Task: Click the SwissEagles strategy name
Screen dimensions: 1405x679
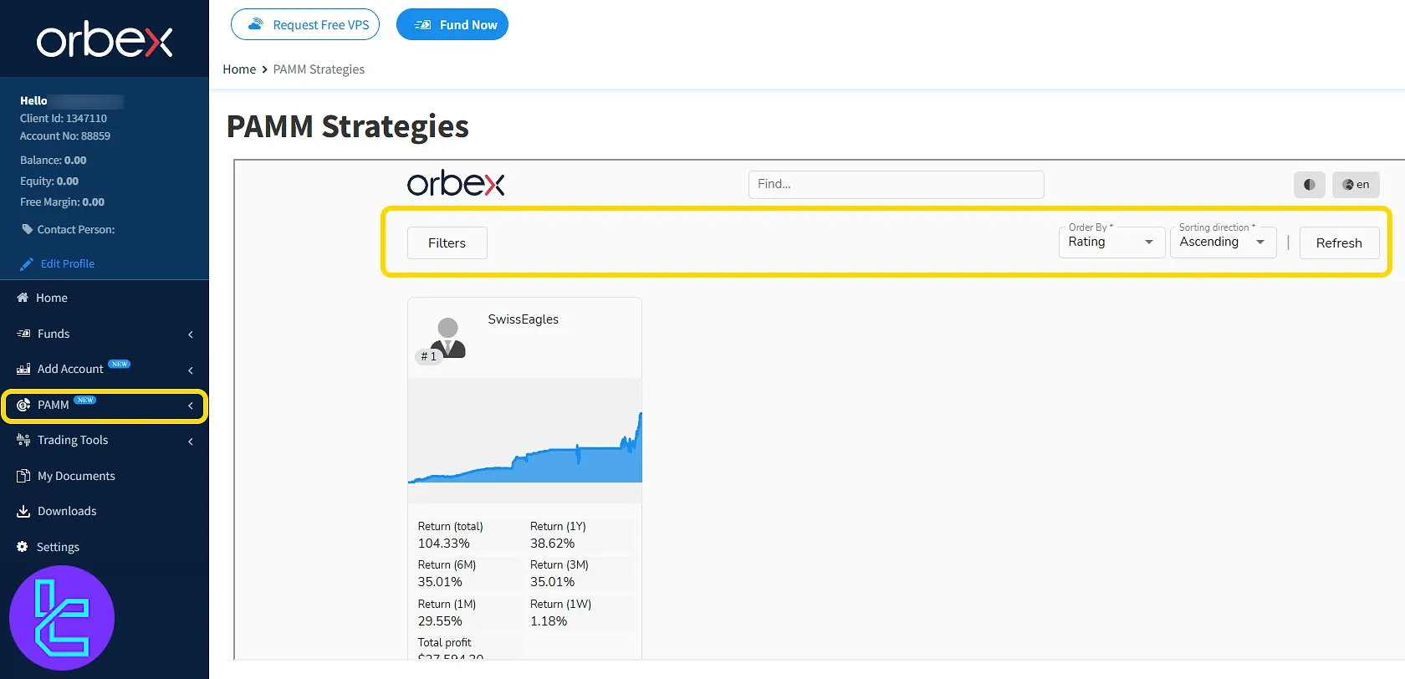Action: (524, 319)
